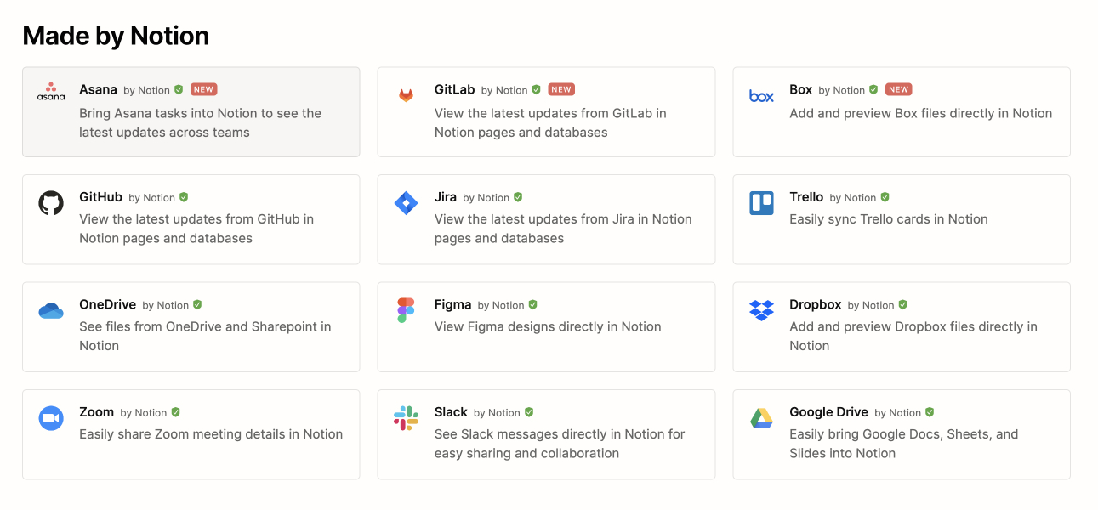Open the GitHub integration title
Screen dimensions: 1098x510
[x=100, y=197]
